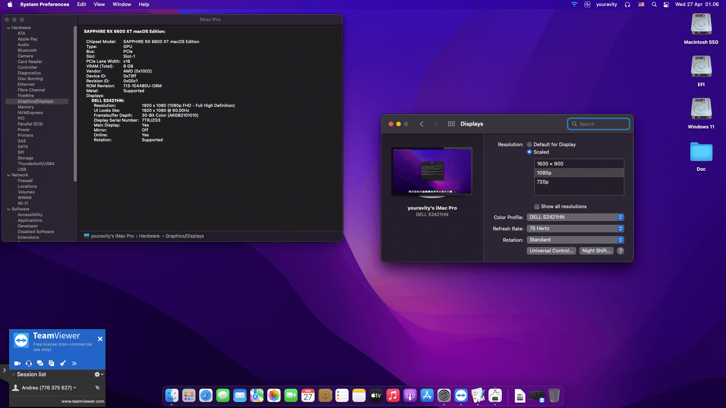This screenshot has width=726, height=408.
Task: Select Default for Display resolution
Action: point(529,144)
